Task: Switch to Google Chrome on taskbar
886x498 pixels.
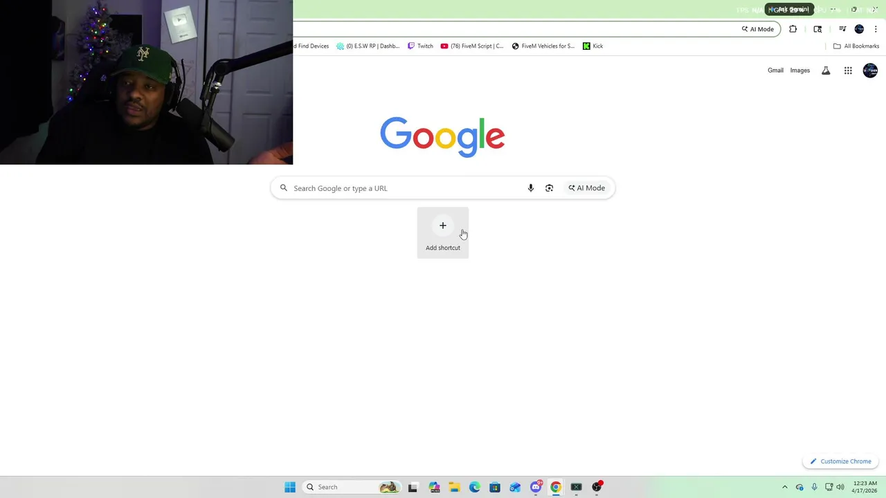Action: [556, 487]
